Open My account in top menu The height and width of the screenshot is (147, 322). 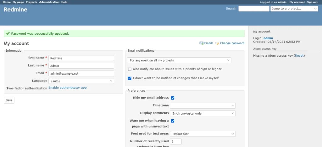[x=297, y=2]
